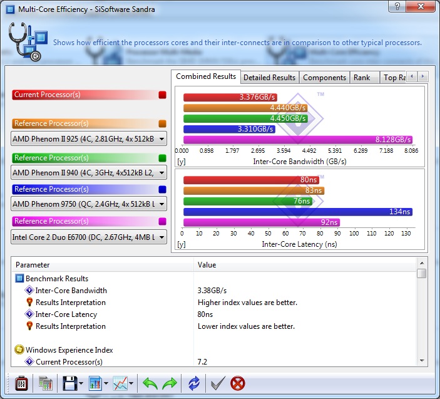Click the red cancel X icon
Viewport: 440px width, 399px height.
[x=237, y=383]
